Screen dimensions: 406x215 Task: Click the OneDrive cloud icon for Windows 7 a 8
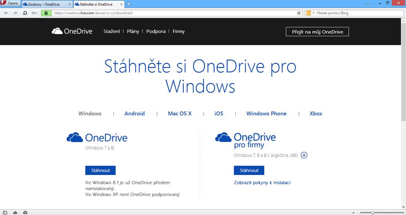tap(75, 137)
